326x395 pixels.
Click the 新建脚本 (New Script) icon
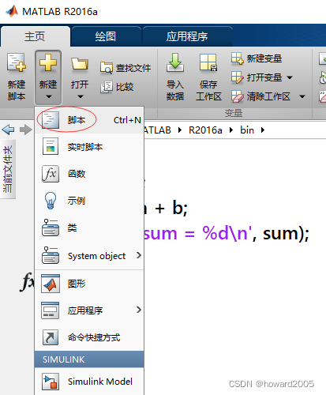pyautogui.click(x=17, y=62)
